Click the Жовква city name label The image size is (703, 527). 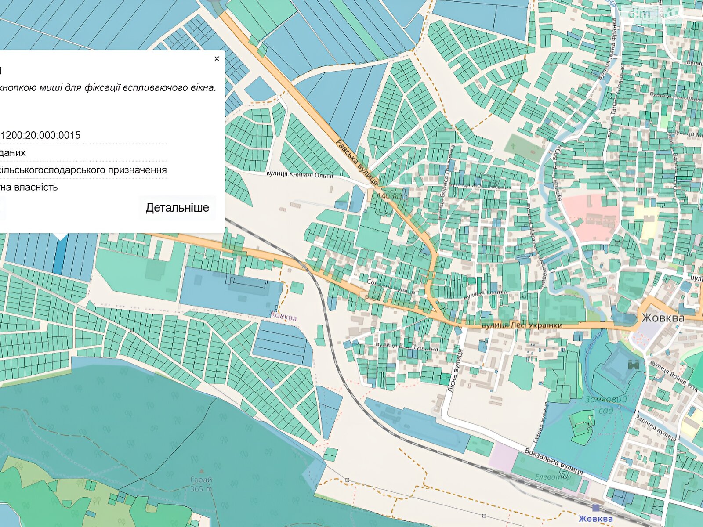coord(663,318)
